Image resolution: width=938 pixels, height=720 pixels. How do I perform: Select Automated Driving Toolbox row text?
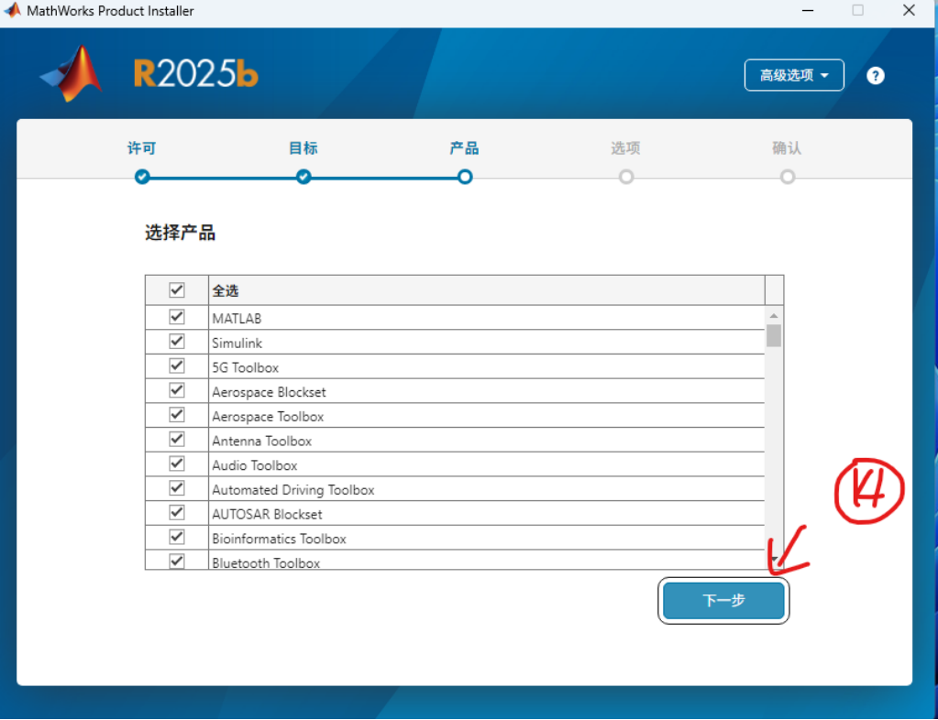tap(293, 490)
